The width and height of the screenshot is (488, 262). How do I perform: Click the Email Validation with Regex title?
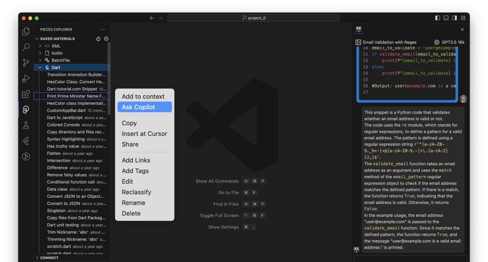click(389, 42)
